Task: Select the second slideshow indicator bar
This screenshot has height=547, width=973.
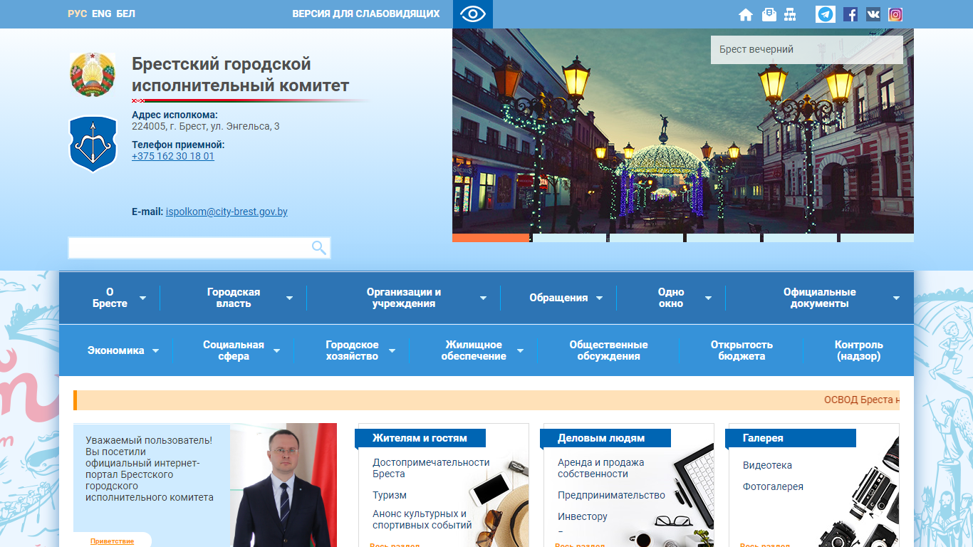Action: 569,238
